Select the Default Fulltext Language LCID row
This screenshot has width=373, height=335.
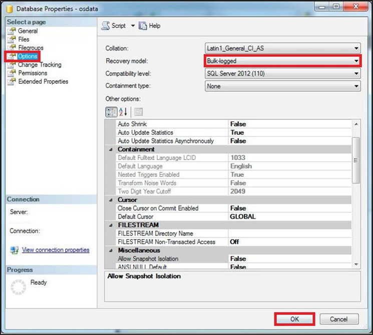(x=234, y=158)
